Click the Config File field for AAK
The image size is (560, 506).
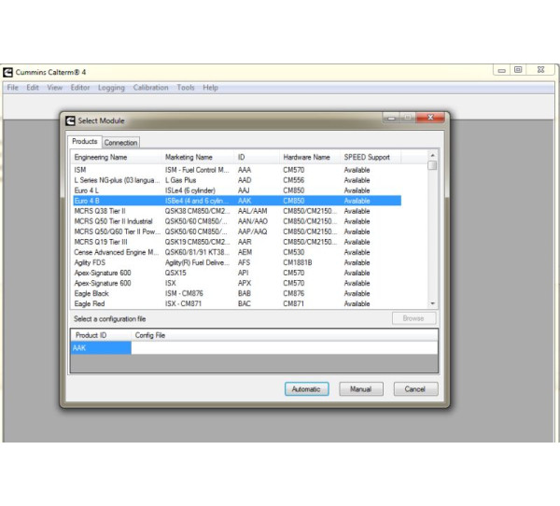click(280, 348)
